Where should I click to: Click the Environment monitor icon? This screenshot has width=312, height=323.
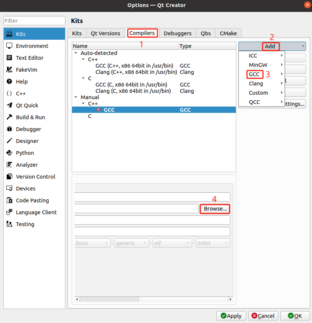[x=9, y=46]
